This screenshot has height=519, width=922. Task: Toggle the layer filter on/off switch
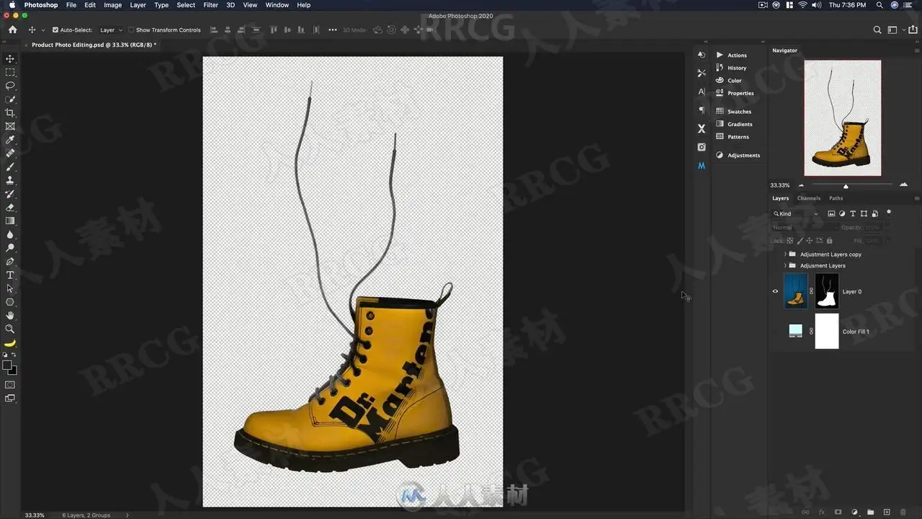[x=889, y=212]
